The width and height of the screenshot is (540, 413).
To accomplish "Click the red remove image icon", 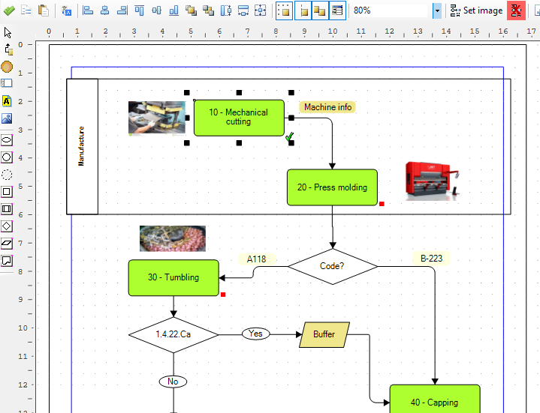I will pos(516,10).
